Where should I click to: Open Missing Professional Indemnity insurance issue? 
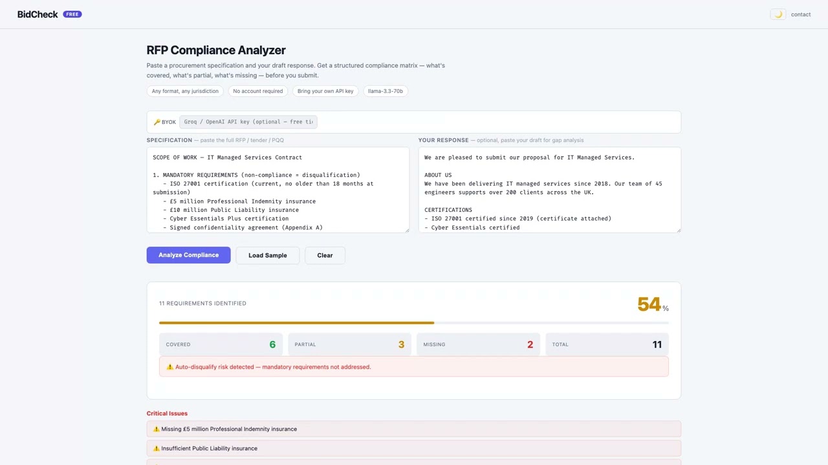pyautogui.click(x=414, y=429)
